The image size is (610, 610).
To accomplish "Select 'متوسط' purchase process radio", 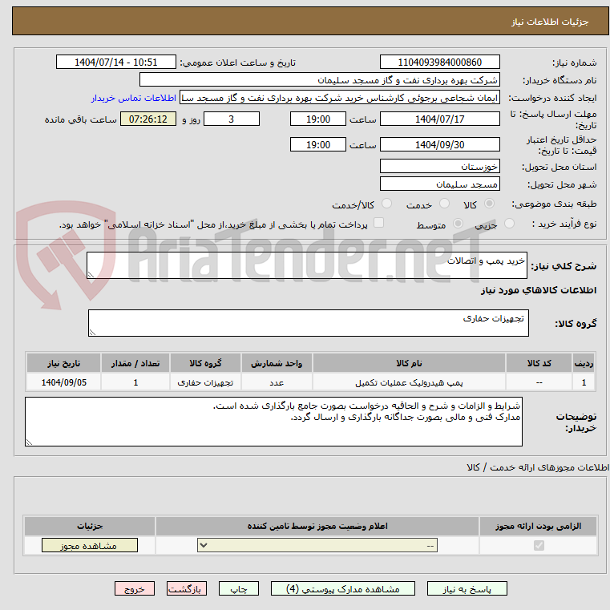I will [459, 224].
